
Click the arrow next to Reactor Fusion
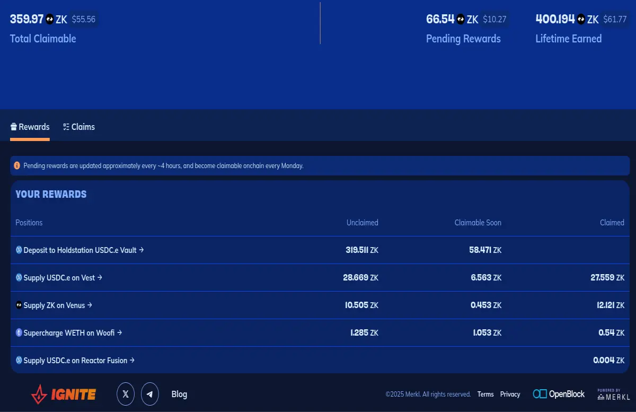(132, 360)
